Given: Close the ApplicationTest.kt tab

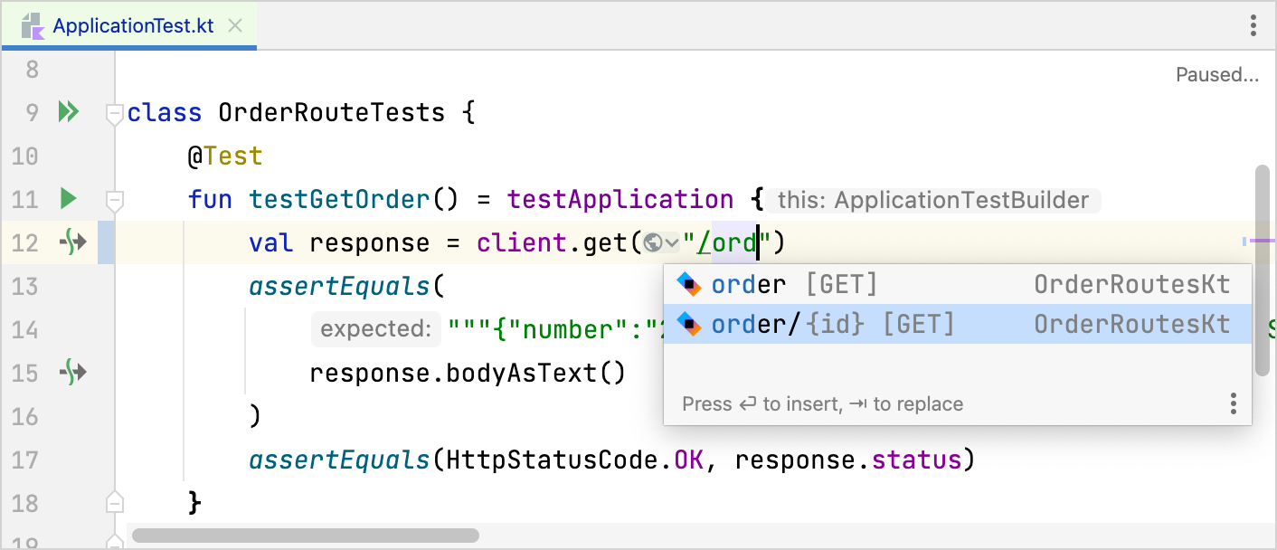Looking at the screenshot, I should click(235, 25).
